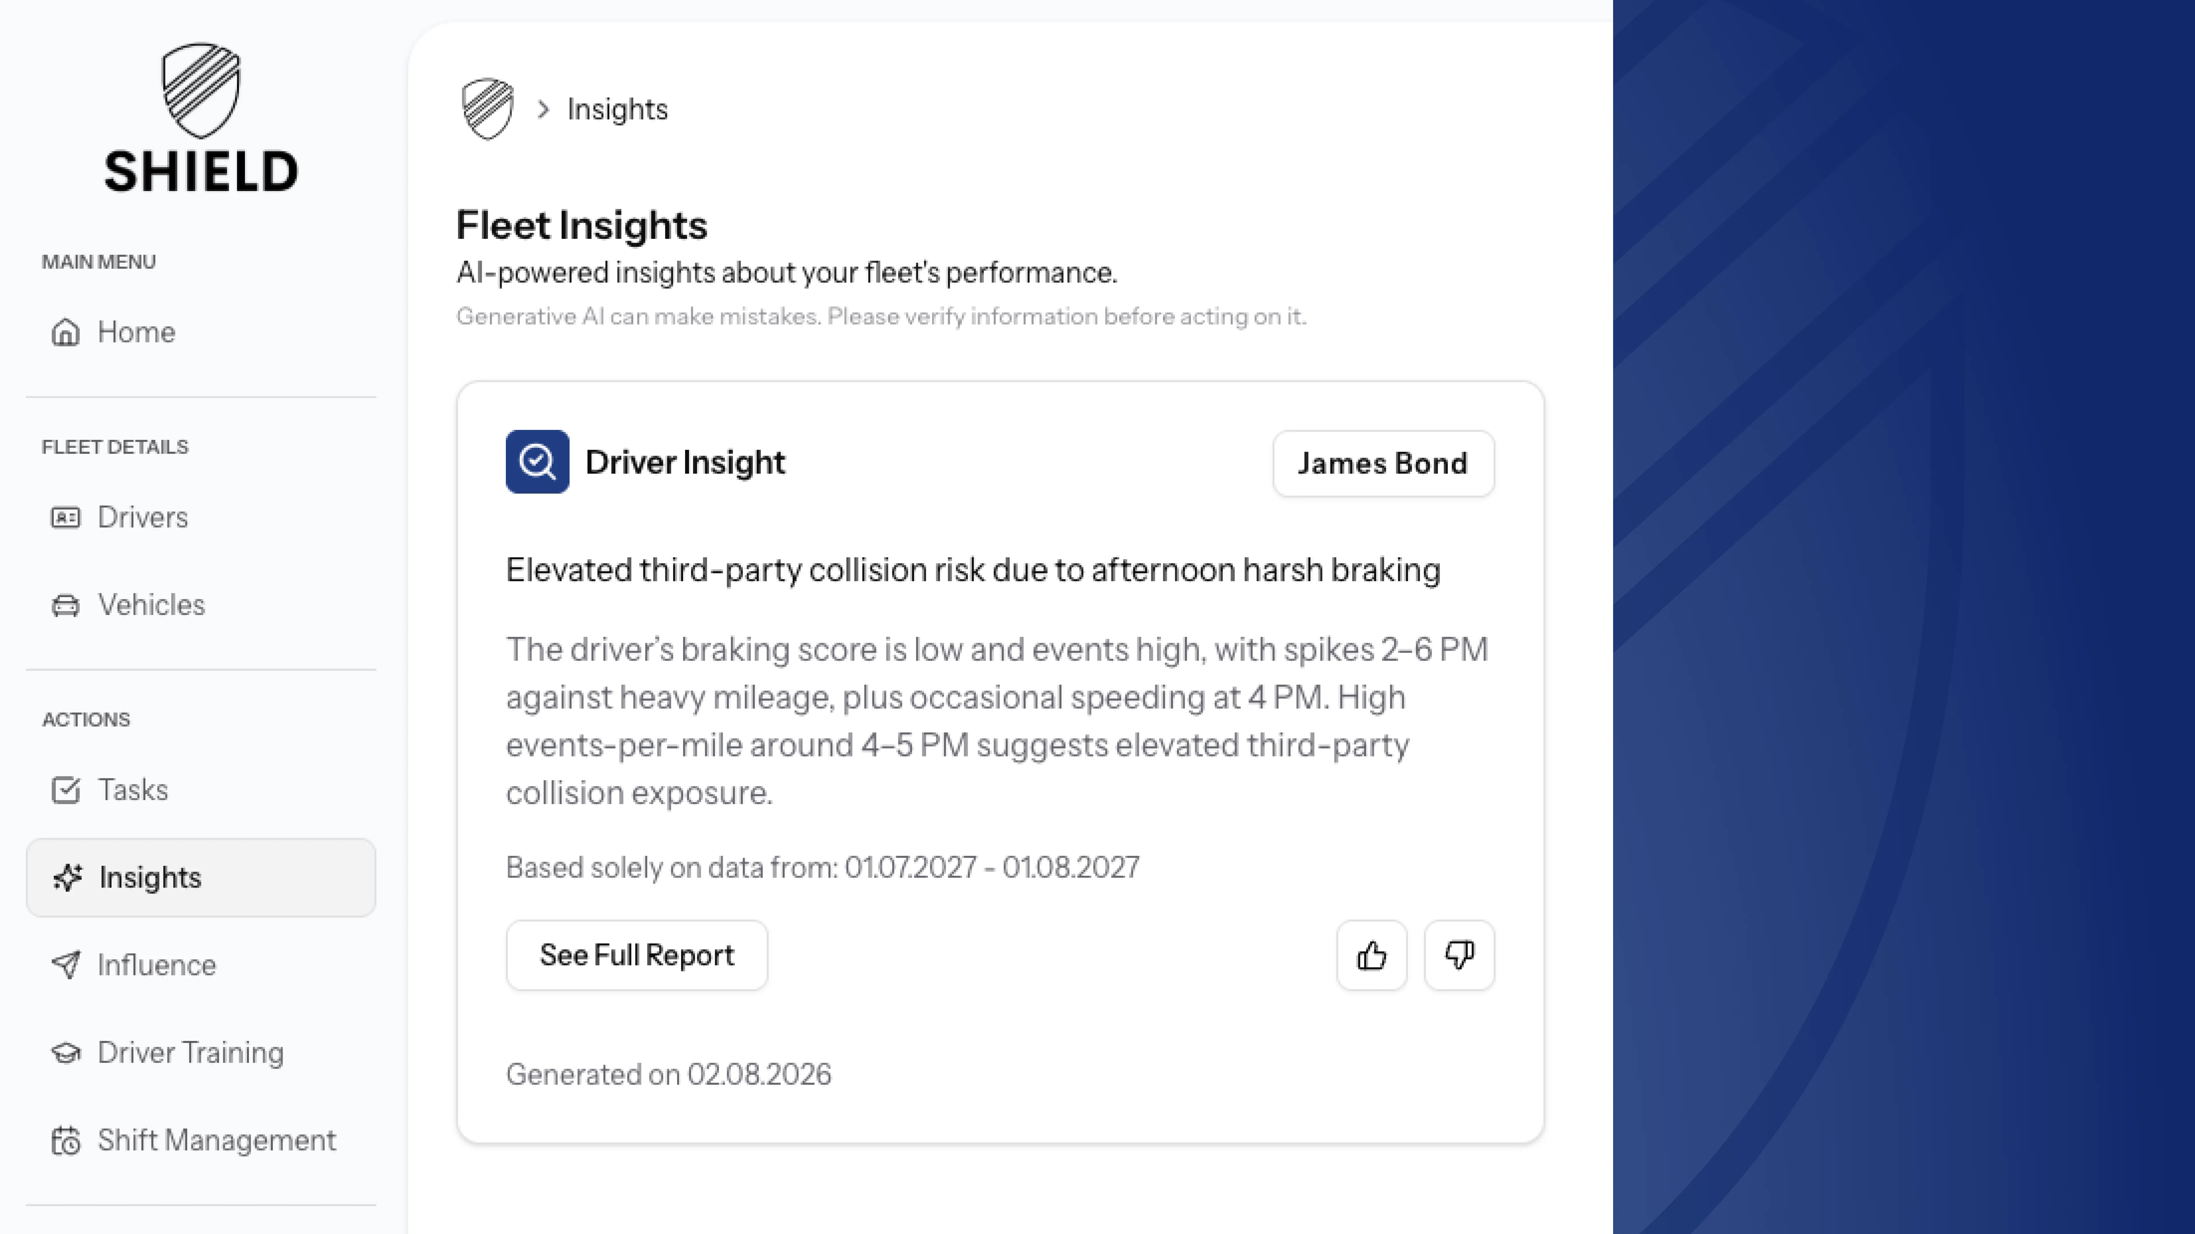
Task: Open the Insights menu item
Action: 201,877
